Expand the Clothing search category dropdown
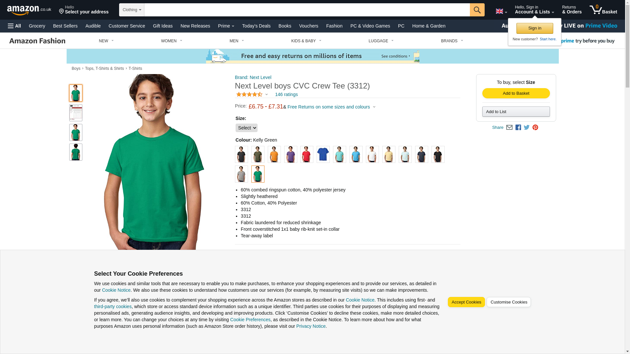This screenshot has width=630, height=354. pos(132,10)
